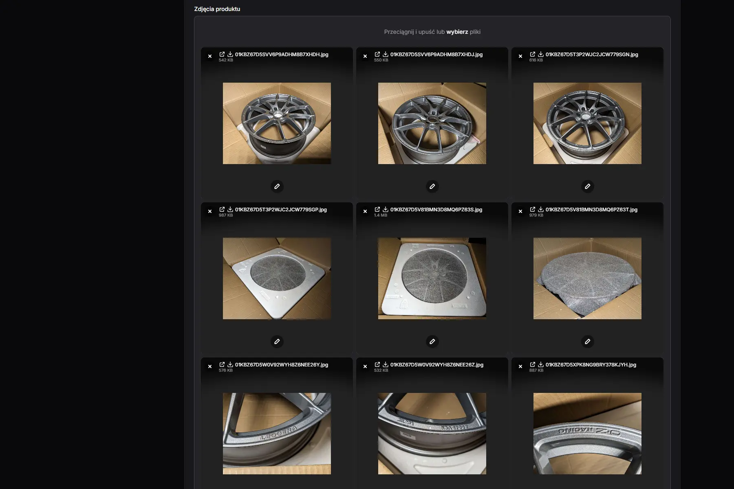Download 01KBZ67D5XPK8NG9BRY378KJYH.jpg
Image resolution: width=734 pixels, height=489 pixels.
[x=541, y=364]
